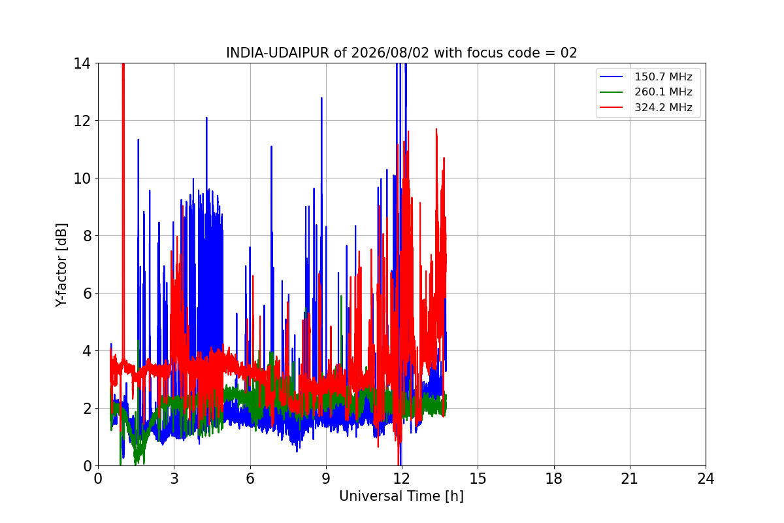Click the x-axis tick label 12
The width and height of the screenshot is (784, 523).
[401, 479]
